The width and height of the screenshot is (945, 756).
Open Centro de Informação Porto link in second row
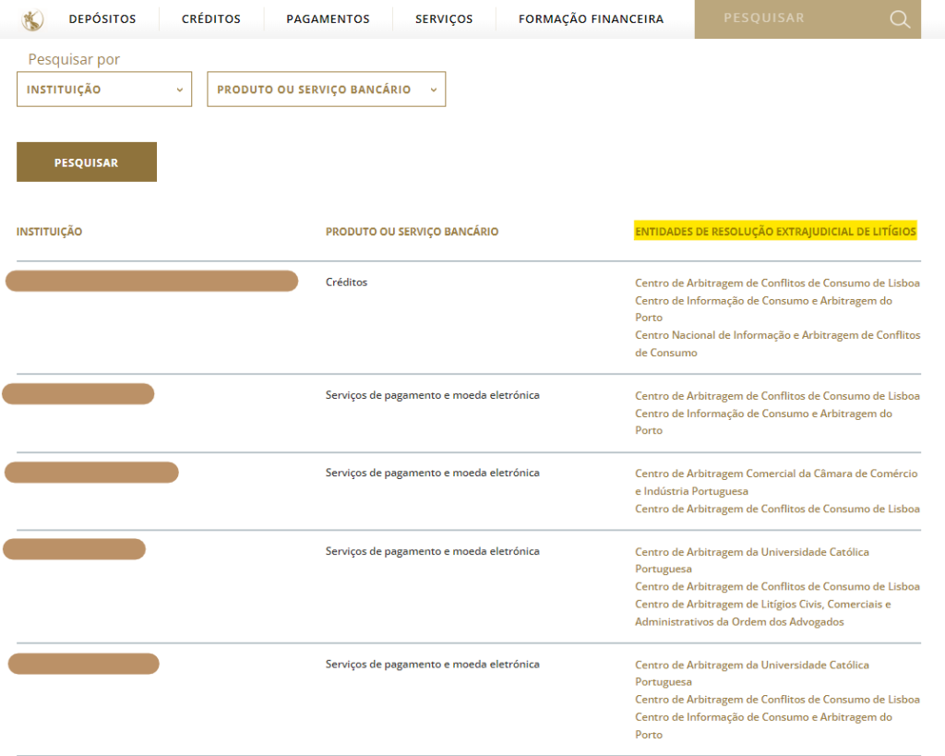[763, 422]
